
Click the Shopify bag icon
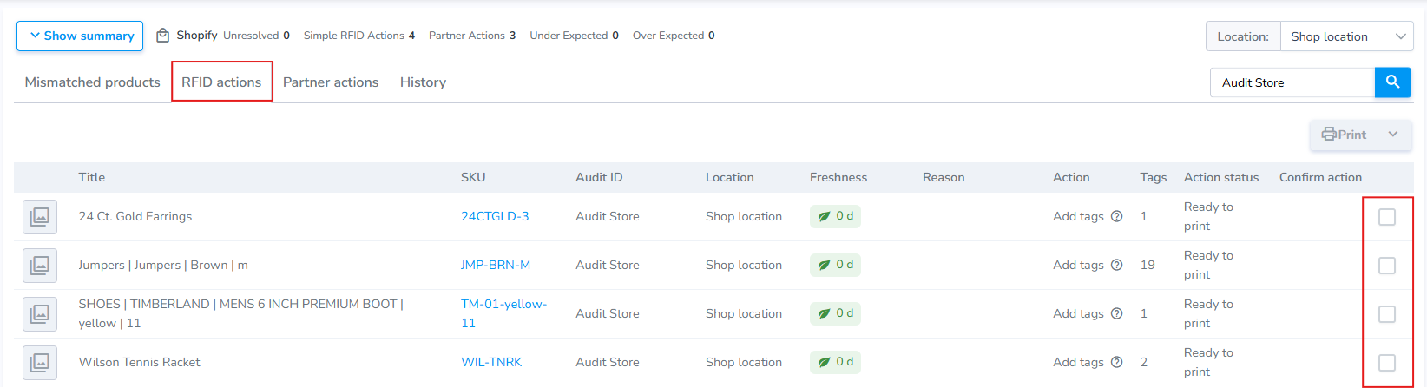point(162,36)
